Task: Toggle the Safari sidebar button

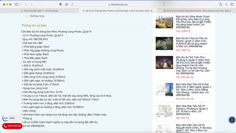Action: [x=17, y=5]
